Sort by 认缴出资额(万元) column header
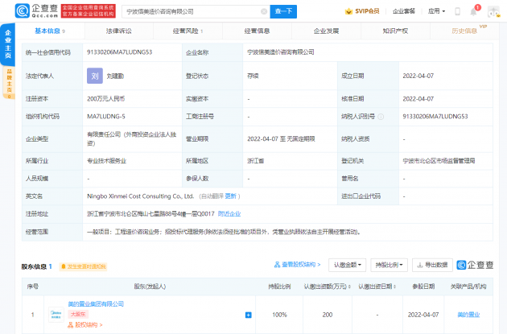 point(328,287)
